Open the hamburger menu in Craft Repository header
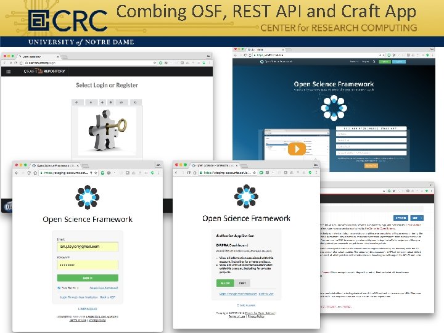This screenshot has height=333, width=444. [8, 72]
